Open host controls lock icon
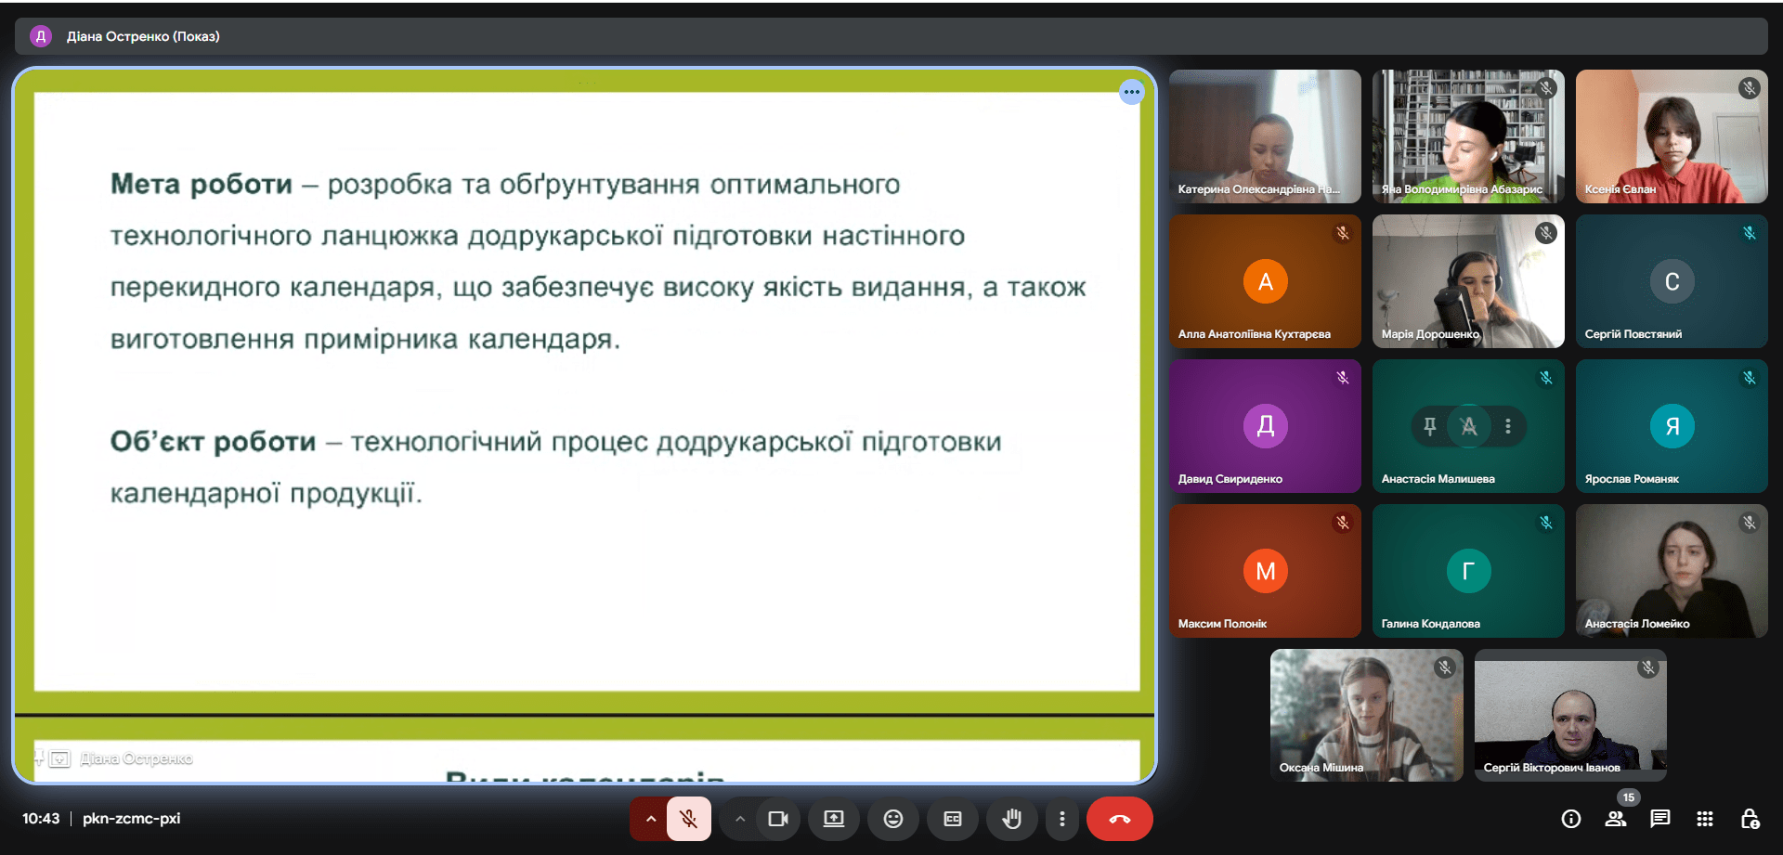1783x855 pixels. coord(1750,819)
